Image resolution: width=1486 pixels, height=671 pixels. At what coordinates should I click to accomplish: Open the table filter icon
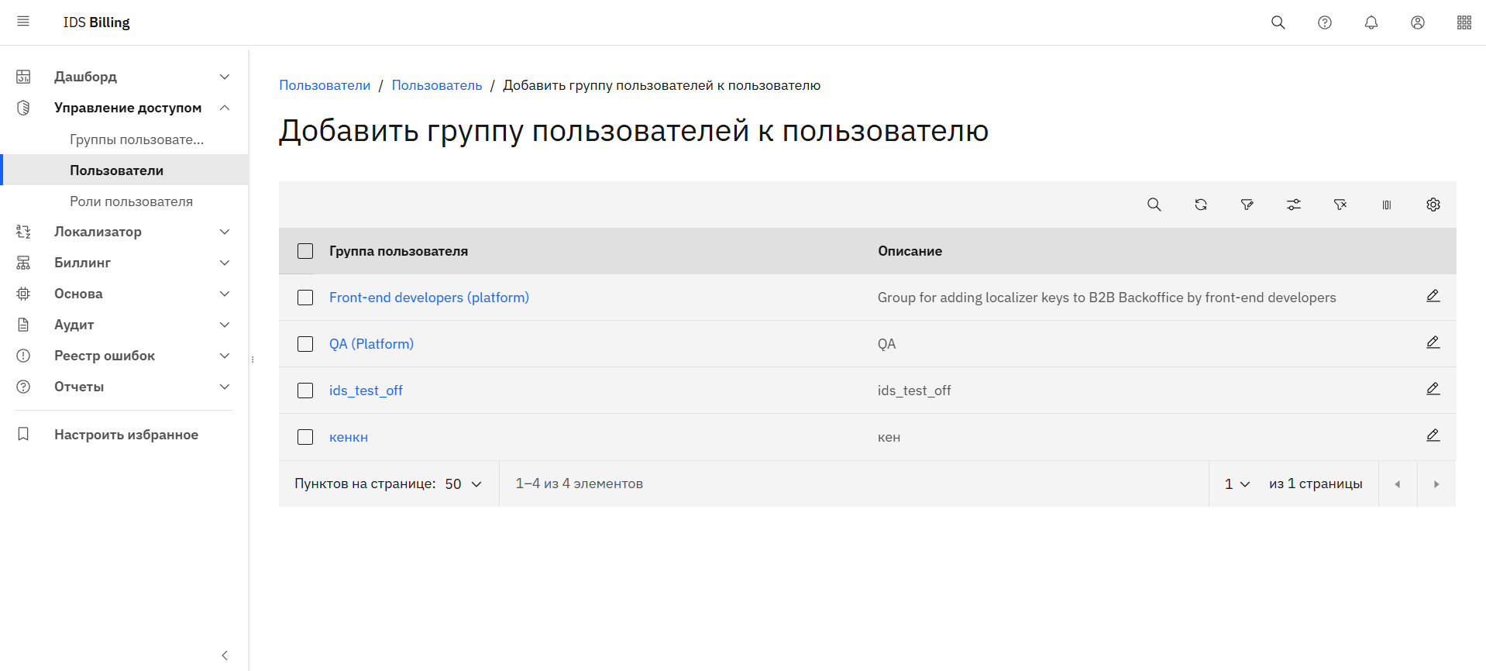[1247, 205]
